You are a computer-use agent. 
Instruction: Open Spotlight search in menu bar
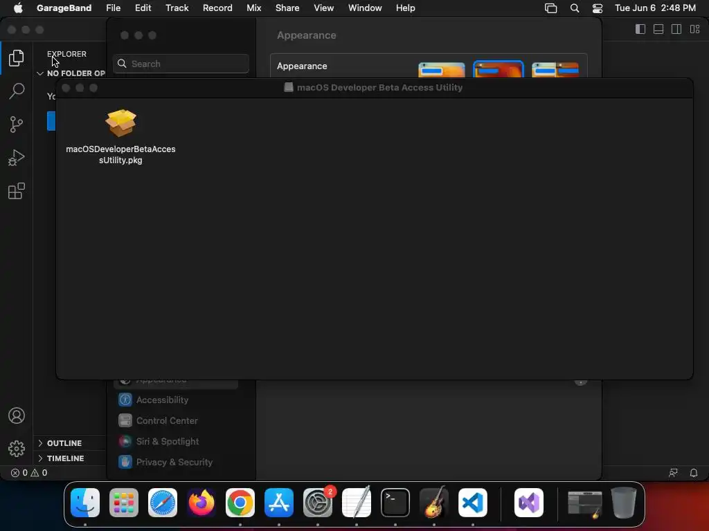pyautogui.click(x=574, y=8)
